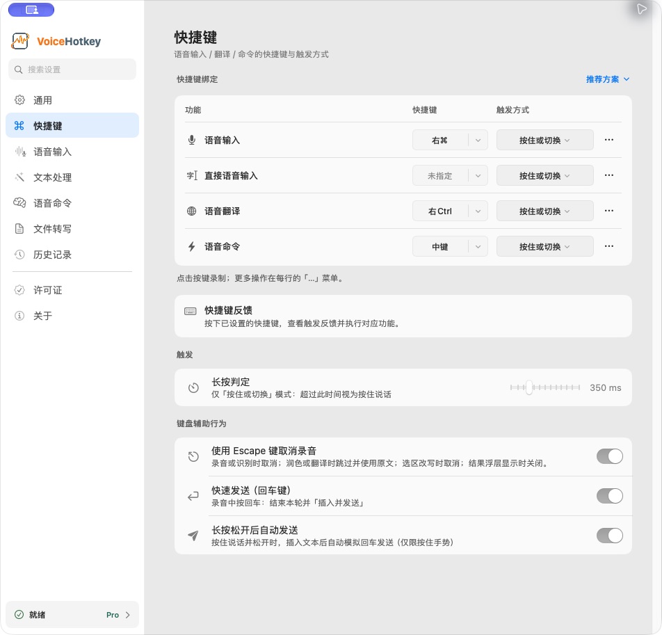Click the badge check icon beside 许可证

(x=19, y=289)
